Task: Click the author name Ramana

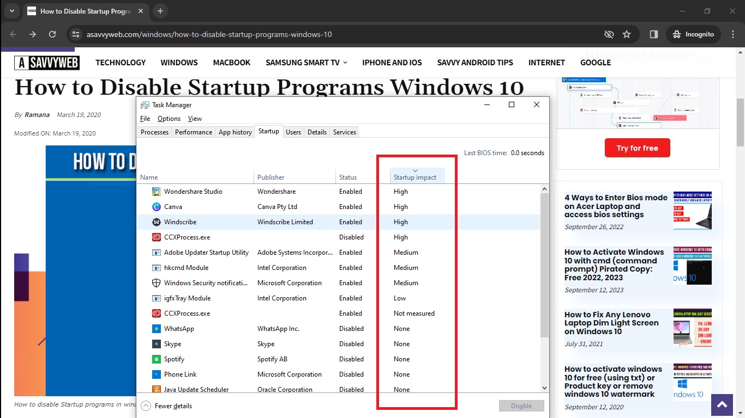Action: point(37,115)
